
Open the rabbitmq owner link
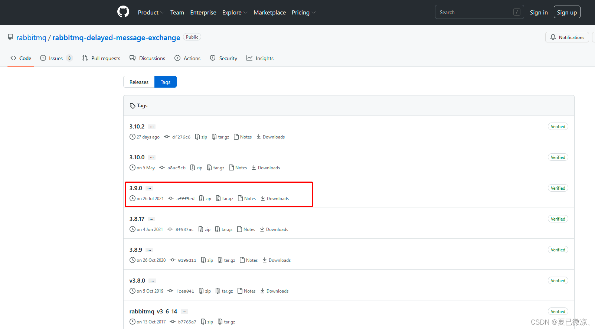(31, 38)
